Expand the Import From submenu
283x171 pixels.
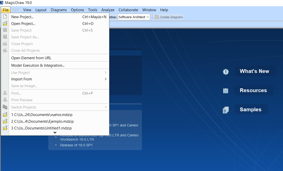pyautogui.click(x=55, y=79)
